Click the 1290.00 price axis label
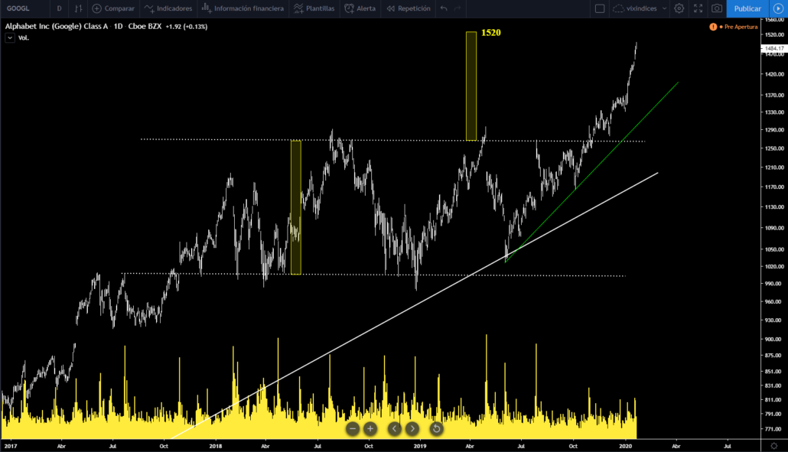 (x=774, y=129)
